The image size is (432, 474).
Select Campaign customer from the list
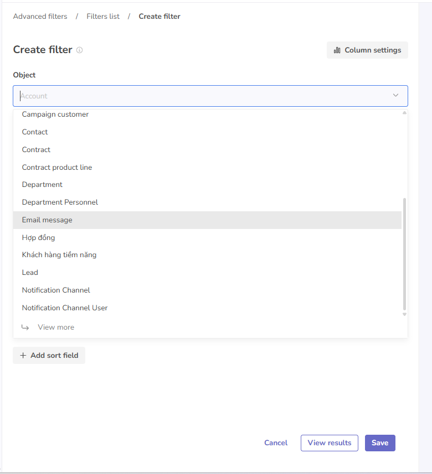pos(207,114)
